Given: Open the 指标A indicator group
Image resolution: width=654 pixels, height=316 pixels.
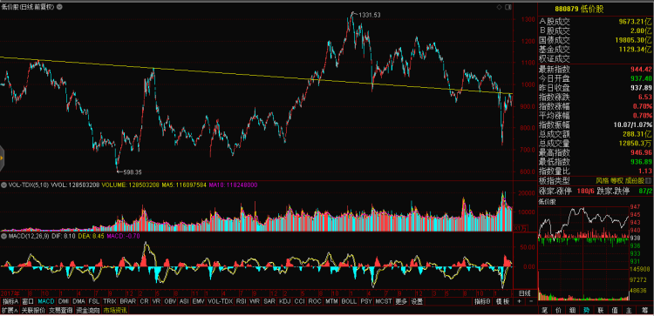Looking at the screenshot, I should pyautogui.click(x=10, y=301).
